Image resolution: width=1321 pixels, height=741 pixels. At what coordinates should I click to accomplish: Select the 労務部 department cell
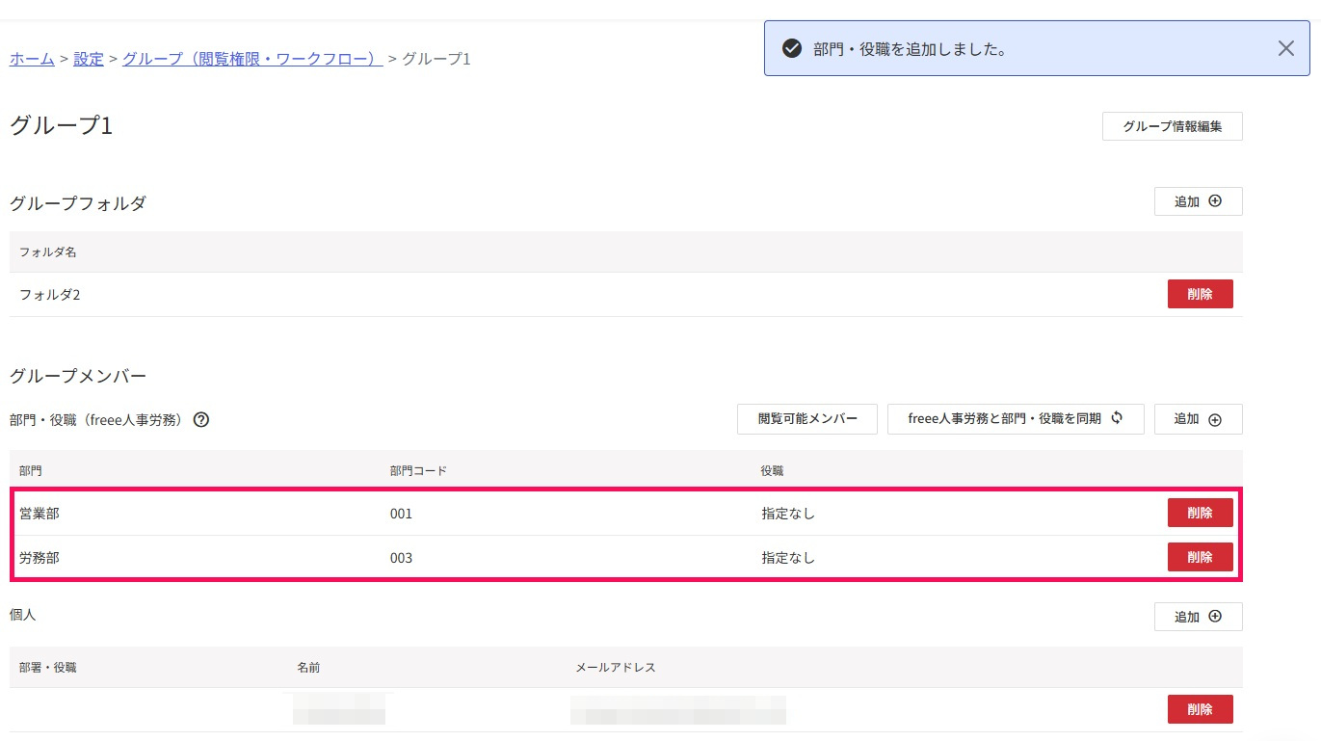tap(40, 558)
